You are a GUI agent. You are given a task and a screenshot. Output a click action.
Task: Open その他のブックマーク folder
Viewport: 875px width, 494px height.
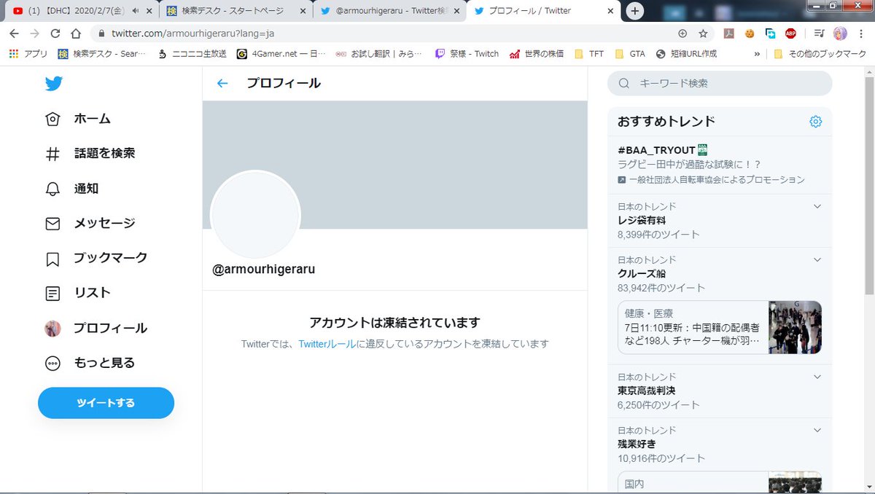click(x=820, y=54)
